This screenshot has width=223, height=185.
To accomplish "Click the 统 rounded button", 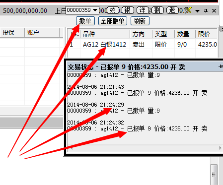I will click(113, 10).
